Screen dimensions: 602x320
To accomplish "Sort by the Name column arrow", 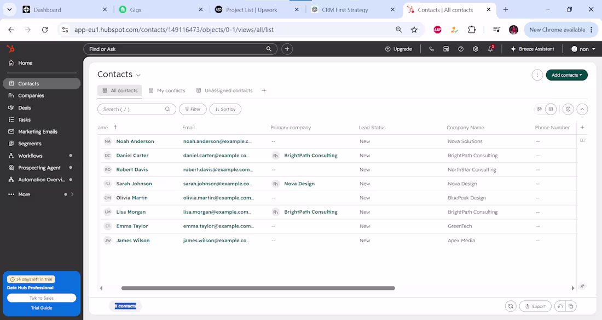I will click(115, 127).
